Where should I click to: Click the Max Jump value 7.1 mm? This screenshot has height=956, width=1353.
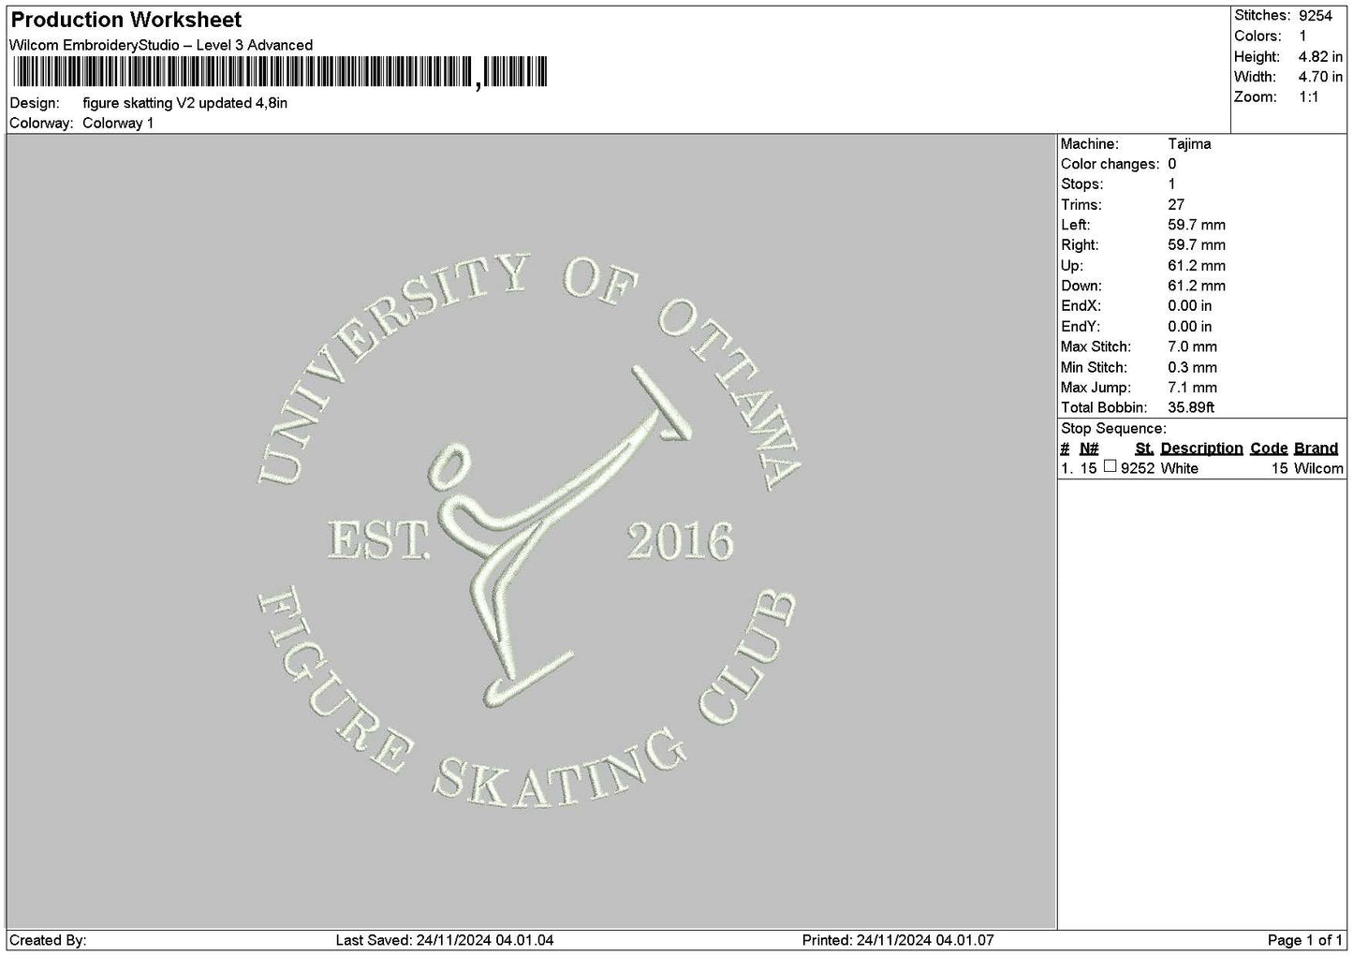[1193, 388]
